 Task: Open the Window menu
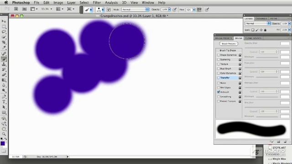point(148,3)
